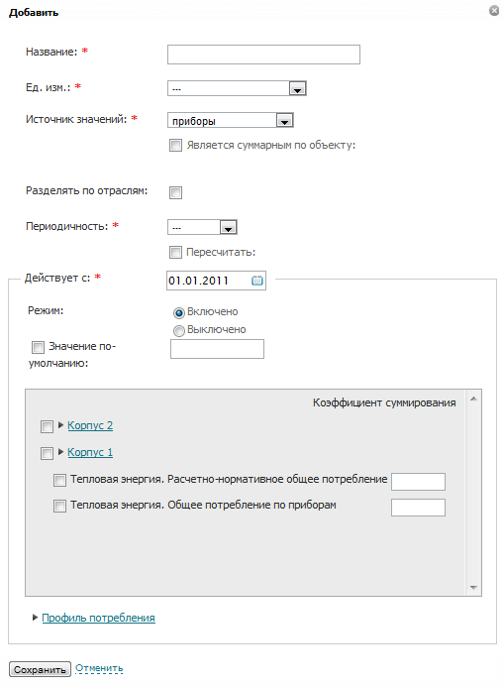
Task: Click the Сохранить button
Action: click(x=40, y=669)
